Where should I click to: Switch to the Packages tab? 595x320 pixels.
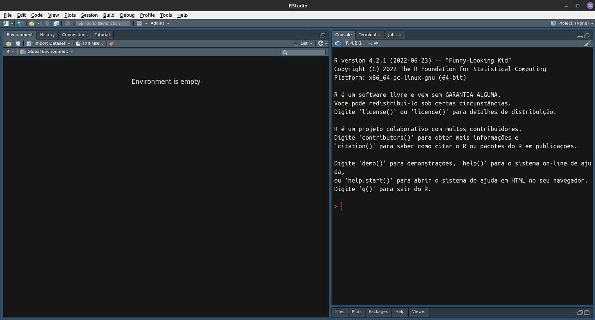tap(378, 311)
